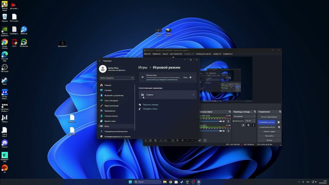This screenshot has height=185, width=329.
Task: Click the virtual camera settings gear in OBS
Action: 279,127
